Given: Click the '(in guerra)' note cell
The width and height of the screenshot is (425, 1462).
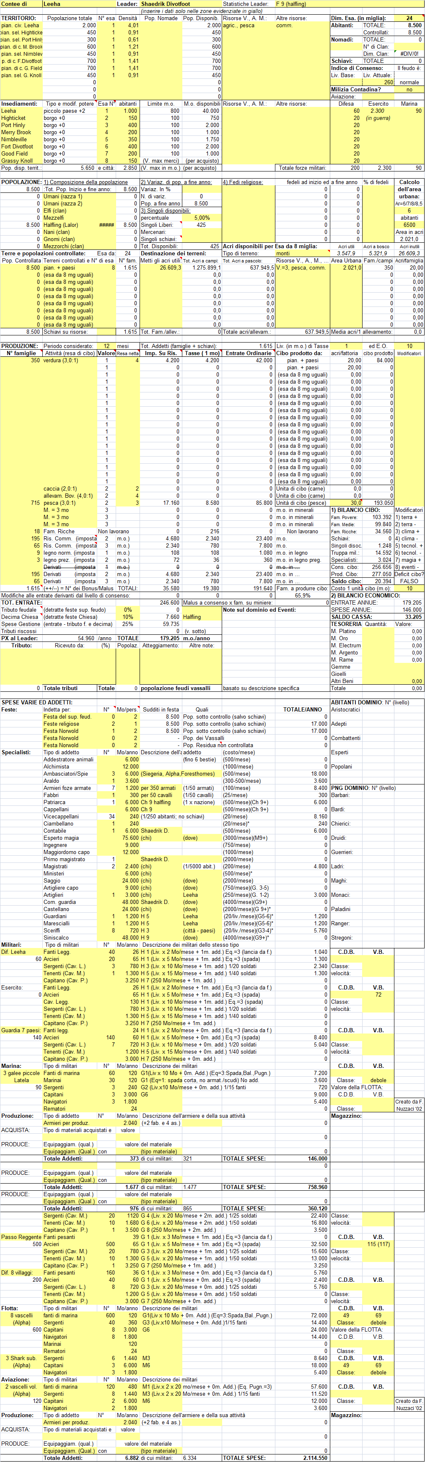Looking at the screenshot, I should [378, 118].
